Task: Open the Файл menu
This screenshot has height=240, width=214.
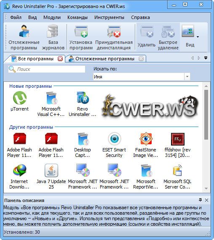Action: [x=16, y=17]
